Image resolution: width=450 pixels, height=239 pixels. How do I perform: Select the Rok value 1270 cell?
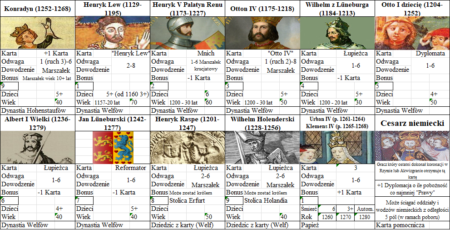pyautogui.click(x=345, y=217)
